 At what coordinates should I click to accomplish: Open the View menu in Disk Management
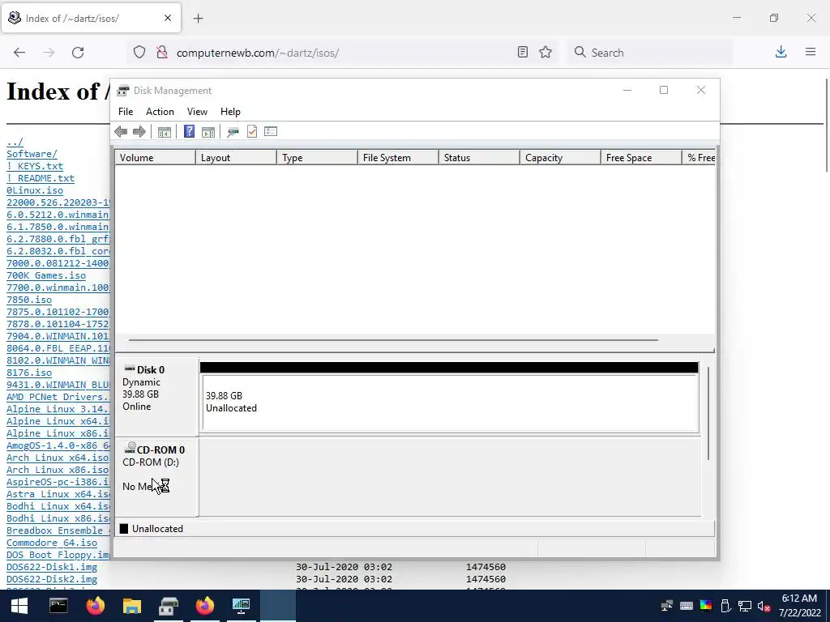tap(197, 112)
